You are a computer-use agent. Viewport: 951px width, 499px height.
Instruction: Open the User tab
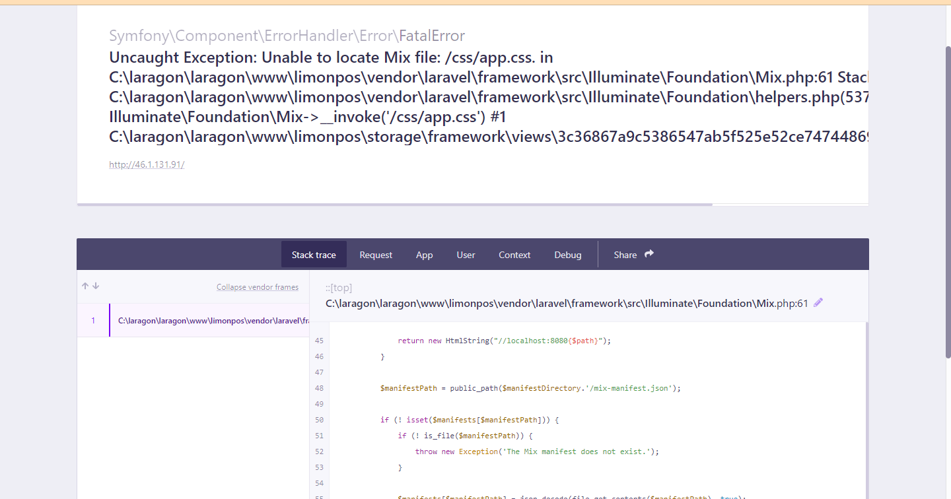pos(466,254)
